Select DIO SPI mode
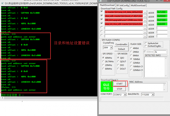 pyautogui.click(x=120, y=65)
